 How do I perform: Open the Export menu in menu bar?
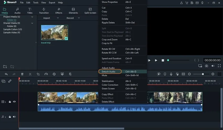tap(52, 3)
